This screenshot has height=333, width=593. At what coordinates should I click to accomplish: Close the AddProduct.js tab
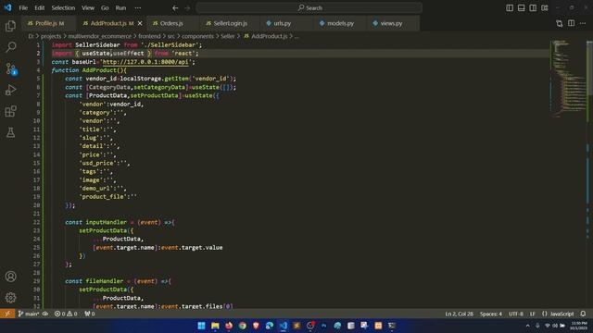coord(140,23)
